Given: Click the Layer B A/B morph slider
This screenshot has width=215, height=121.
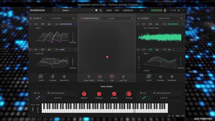Looking at the screenshot, I should point(139,62).
